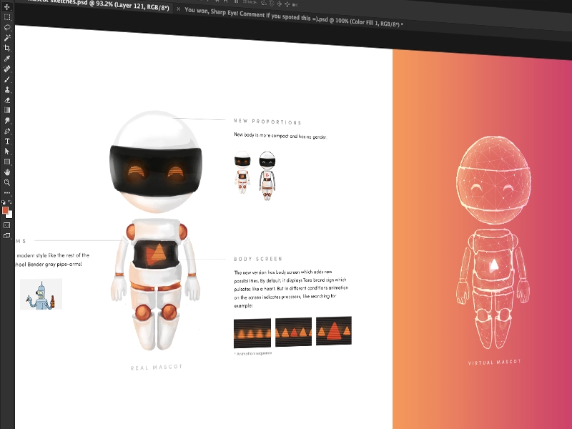Image resolution: width=572 pixels, height=429 pixels.
Task: Click the third animation sequence frame
Action: point(334,330)
